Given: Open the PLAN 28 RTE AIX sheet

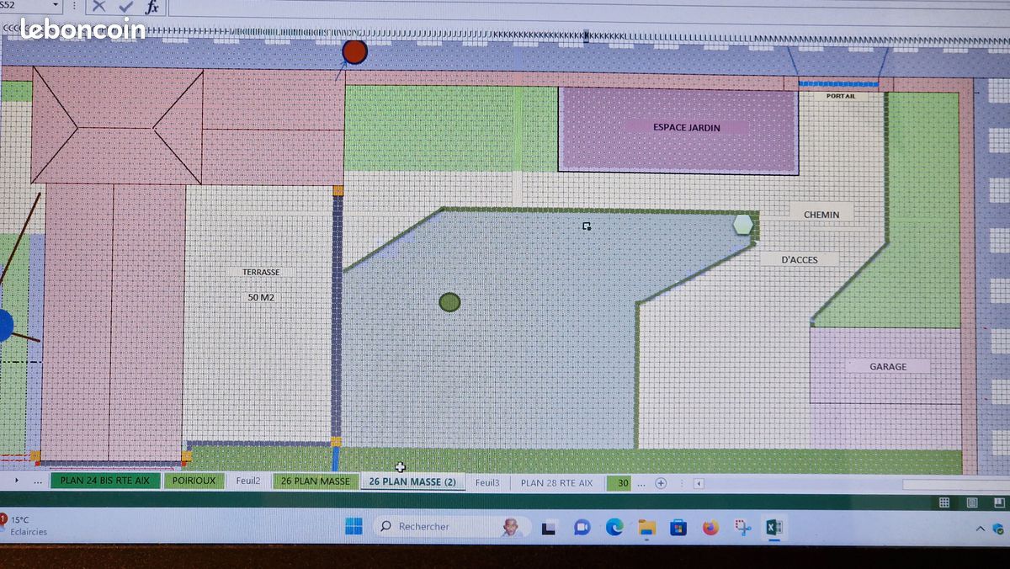Looking at the screenshot, I should [x=556, y=483].
